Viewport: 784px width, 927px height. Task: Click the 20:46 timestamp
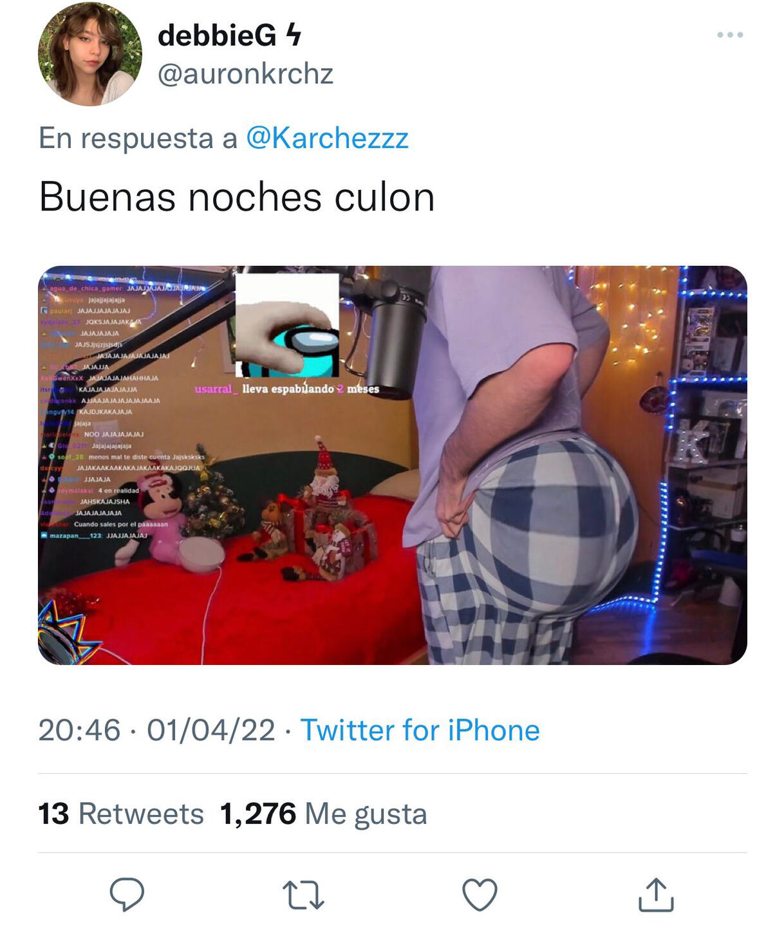point(79,730)
